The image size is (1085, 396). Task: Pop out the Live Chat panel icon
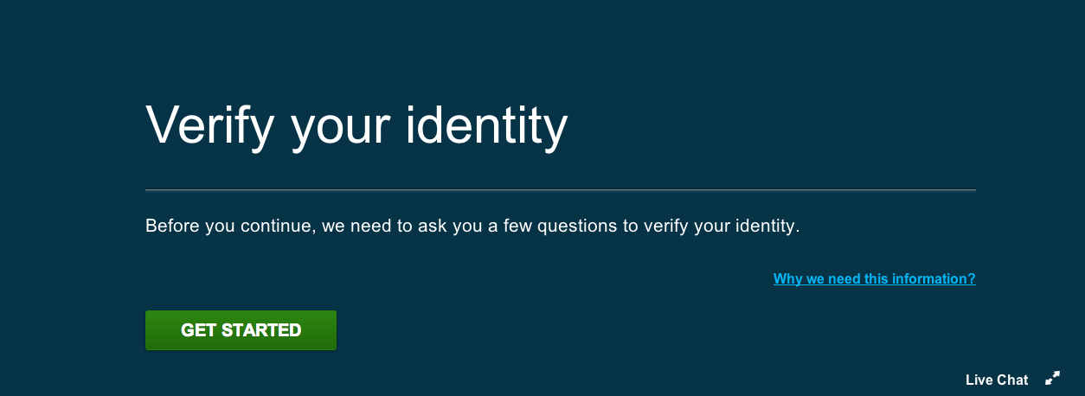[1052, 378]
